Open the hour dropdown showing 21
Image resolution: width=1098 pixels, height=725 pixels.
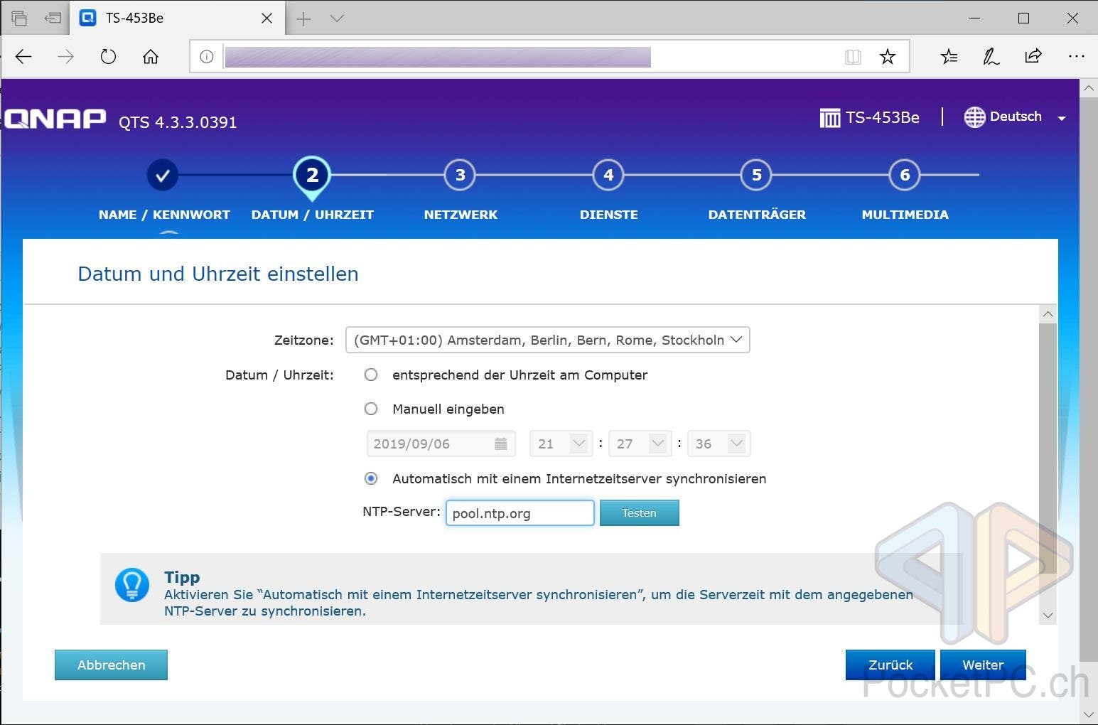[561, 444]
